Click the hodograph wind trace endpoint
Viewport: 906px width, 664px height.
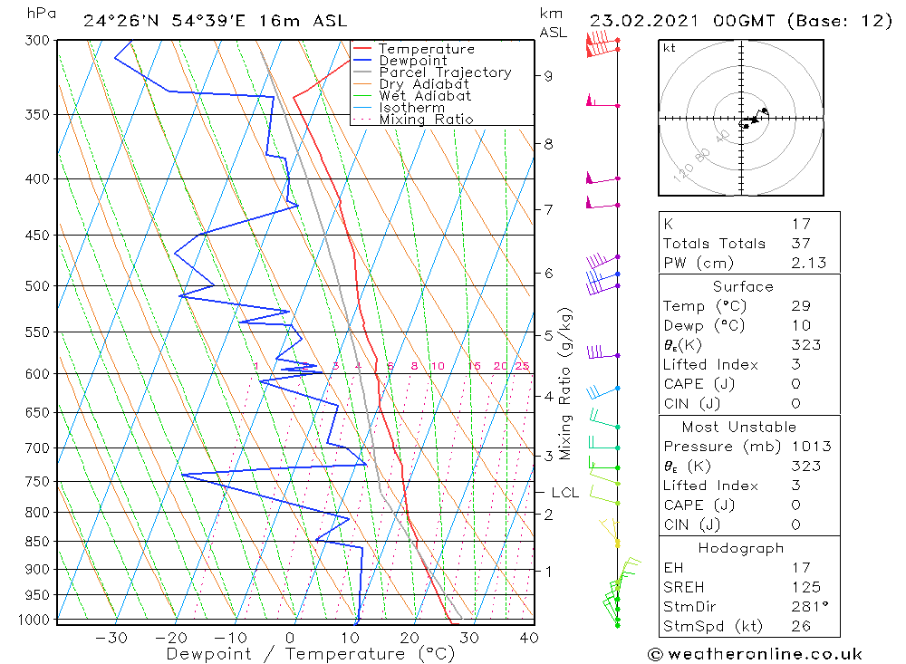[765, 111]
